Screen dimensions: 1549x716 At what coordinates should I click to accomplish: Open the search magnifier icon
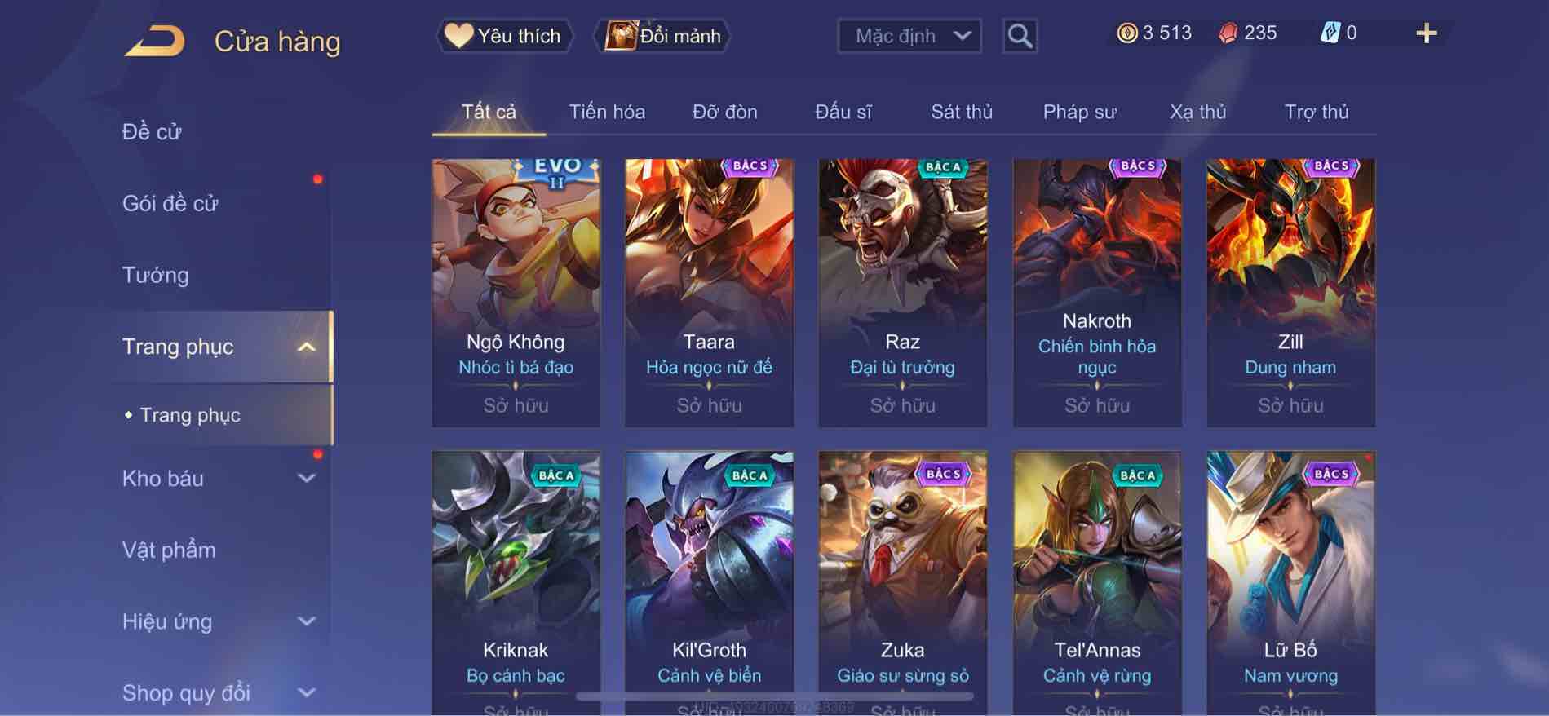(1020, 36)
